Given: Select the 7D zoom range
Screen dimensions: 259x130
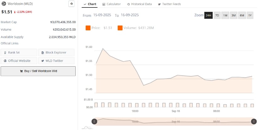Looking at the screenshot, I should click(x=217, y=15).
